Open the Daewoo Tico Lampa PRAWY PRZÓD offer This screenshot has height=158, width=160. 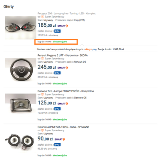coord(66,91)
